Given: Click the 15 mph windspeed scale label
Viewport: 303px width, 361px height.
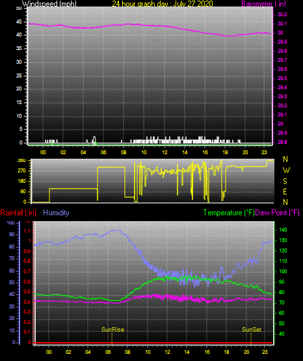Looking at the screenshot, I should point(19,103).
